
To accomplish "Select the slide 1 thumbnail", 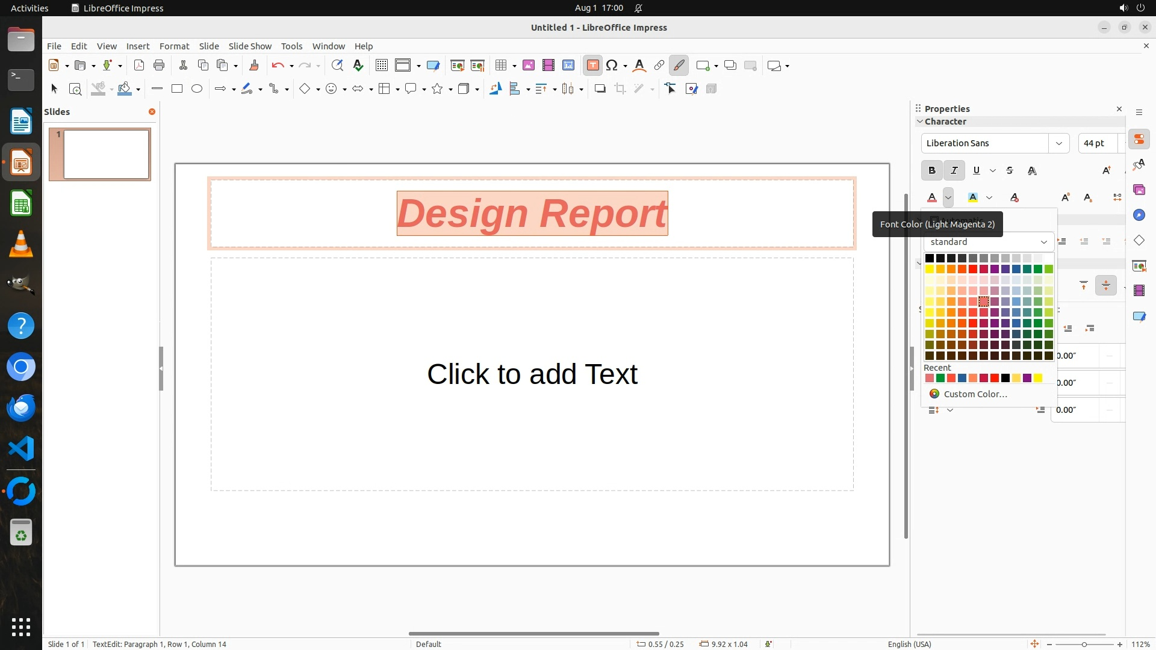I will point(107,155).
